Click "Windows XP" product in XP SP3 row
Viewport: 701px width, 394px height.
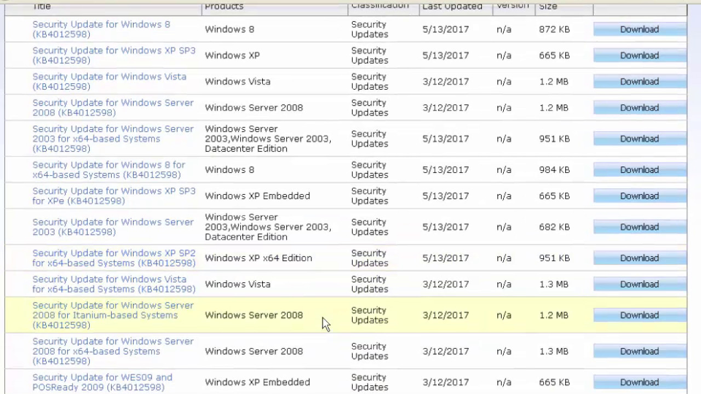(232, 55)
